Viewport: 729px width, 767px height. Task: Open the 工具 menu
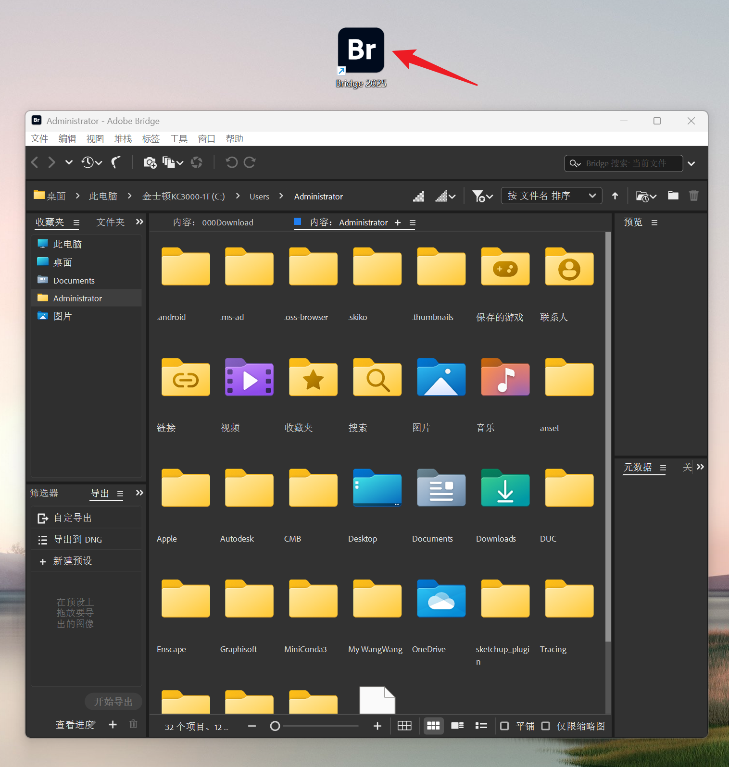pos(179,139)
